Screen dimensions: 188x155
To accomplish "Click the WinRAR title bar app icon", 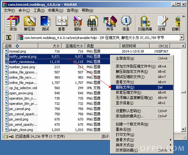I will [5, 5].
